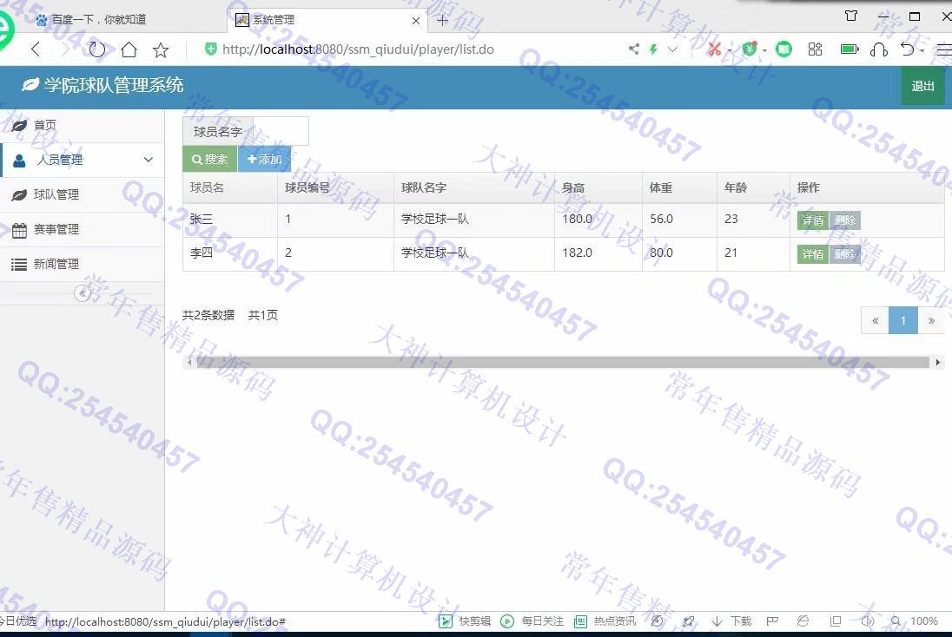The image size is (952, 637).
Task: Open 球队管理 in the sidebar
Action: click(56, 194)
